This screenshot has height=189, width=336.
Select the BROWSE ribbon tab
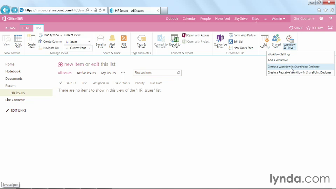(x=11, y=28)
